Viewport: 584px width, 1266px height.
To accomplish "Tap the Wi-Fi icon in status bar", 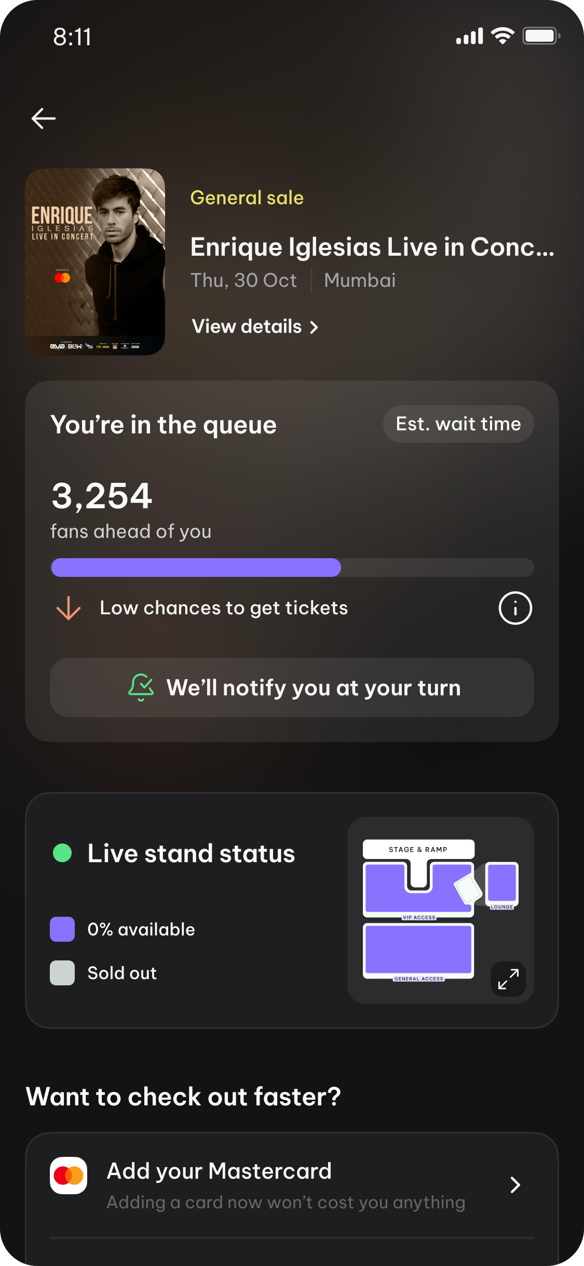I will tap(502, 36).
